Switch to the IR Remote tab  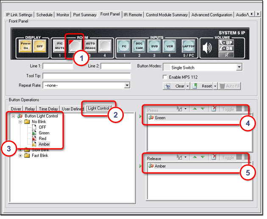pyautogui.click(x=133, y=15)
